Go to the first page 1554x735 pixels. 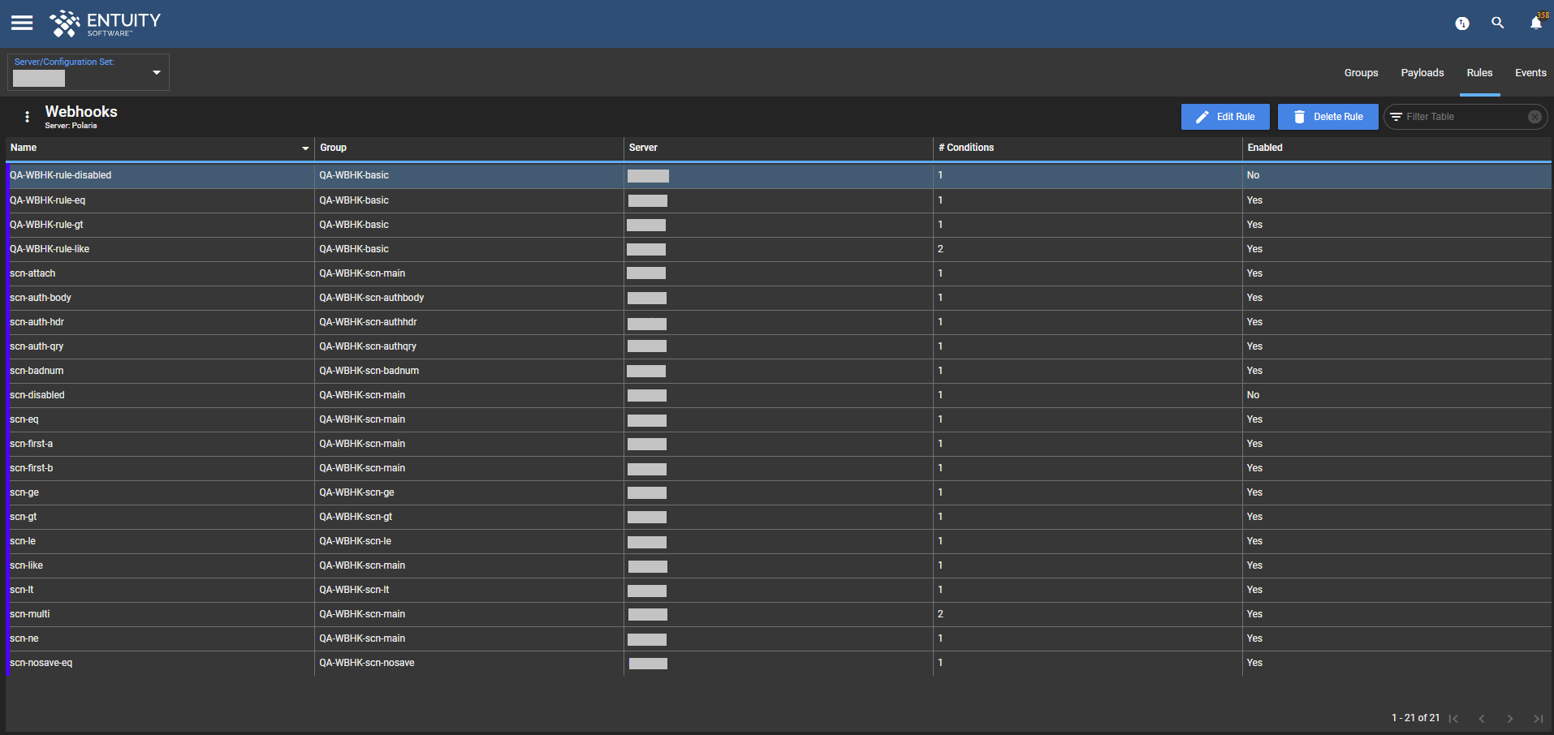point(1453,719)
